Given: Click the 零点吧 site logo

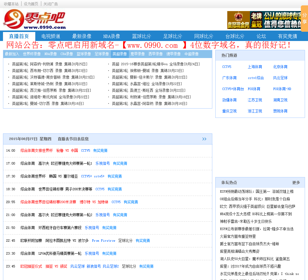Looking at the screenshot, I should coord(34,19).
